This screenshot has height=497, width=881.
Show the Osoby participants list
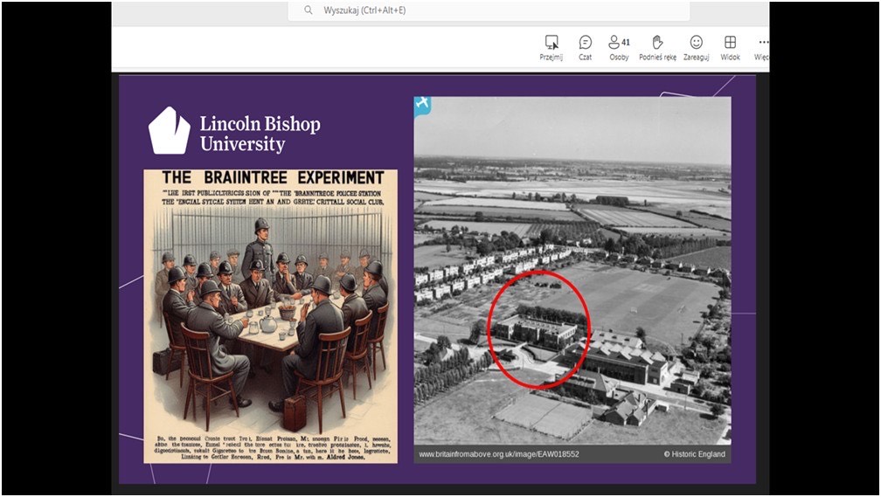(614, 43)
